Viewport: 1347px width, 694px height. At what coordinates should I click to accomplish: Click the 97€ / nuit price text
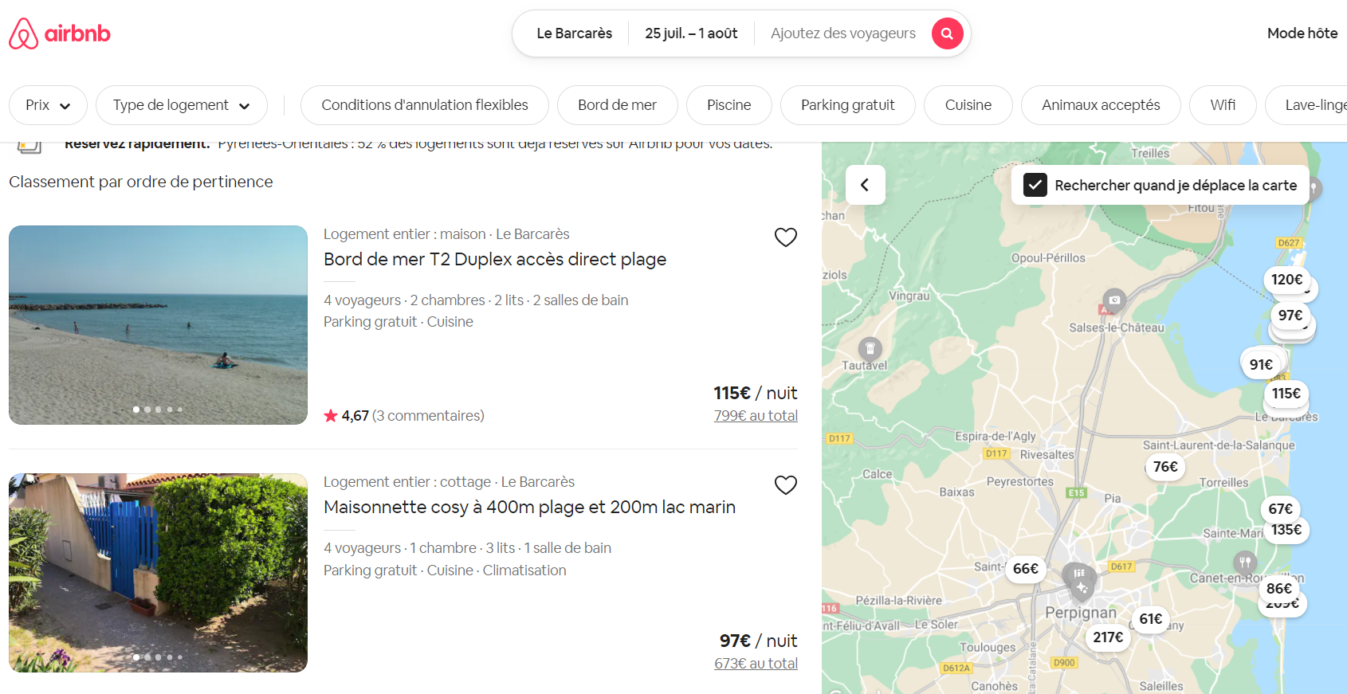(x=758, y=641)
